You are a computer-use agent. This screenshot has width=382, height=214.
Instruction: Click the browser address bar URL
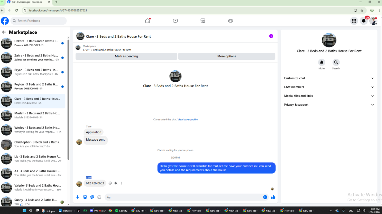[58, 10]
